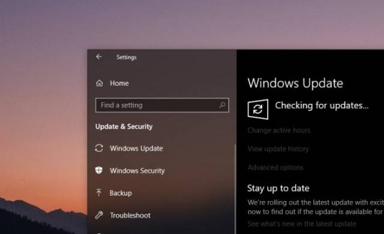Go to the Backup section
This screenshot has width=384, height=234.
coord(121,193)
